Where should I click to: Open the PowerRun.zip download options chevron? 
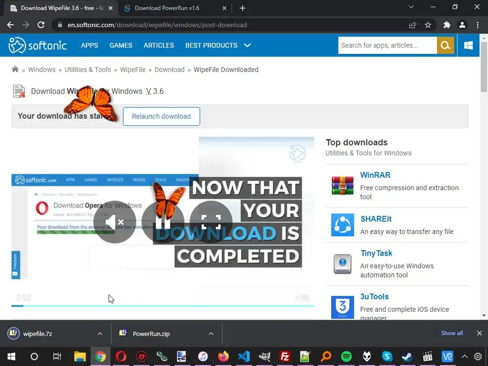(211, 334)
